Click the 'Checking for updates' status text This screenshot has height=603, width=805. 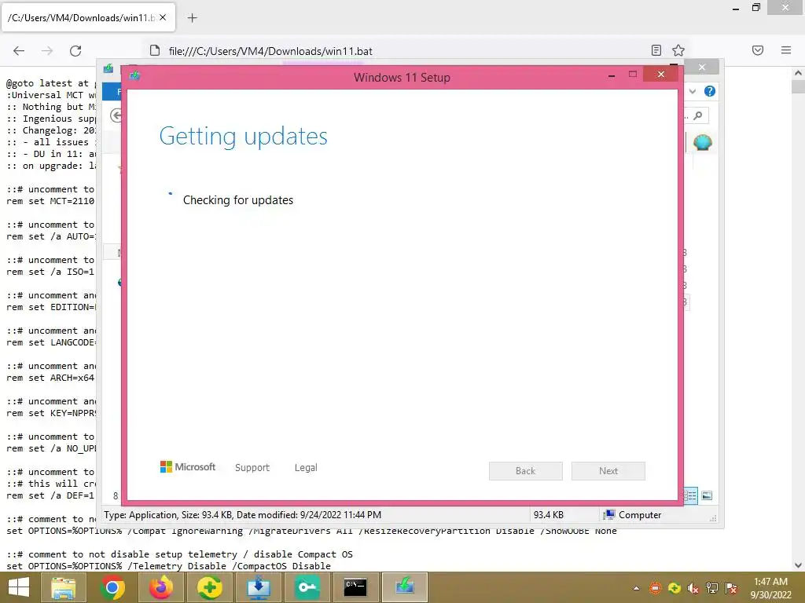click(238, 200)
